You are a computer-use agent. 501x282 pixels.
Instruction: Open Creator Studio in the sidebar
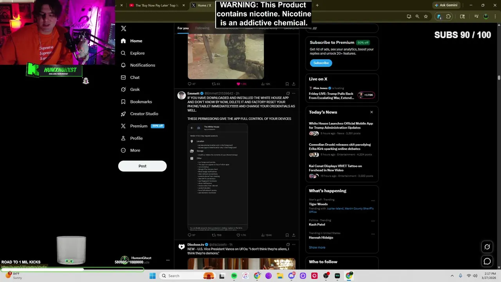point(140,114)
